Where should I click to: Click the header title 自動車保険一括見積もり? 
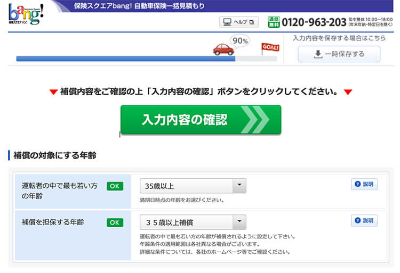pyautogui.click(x=170, y=6)
